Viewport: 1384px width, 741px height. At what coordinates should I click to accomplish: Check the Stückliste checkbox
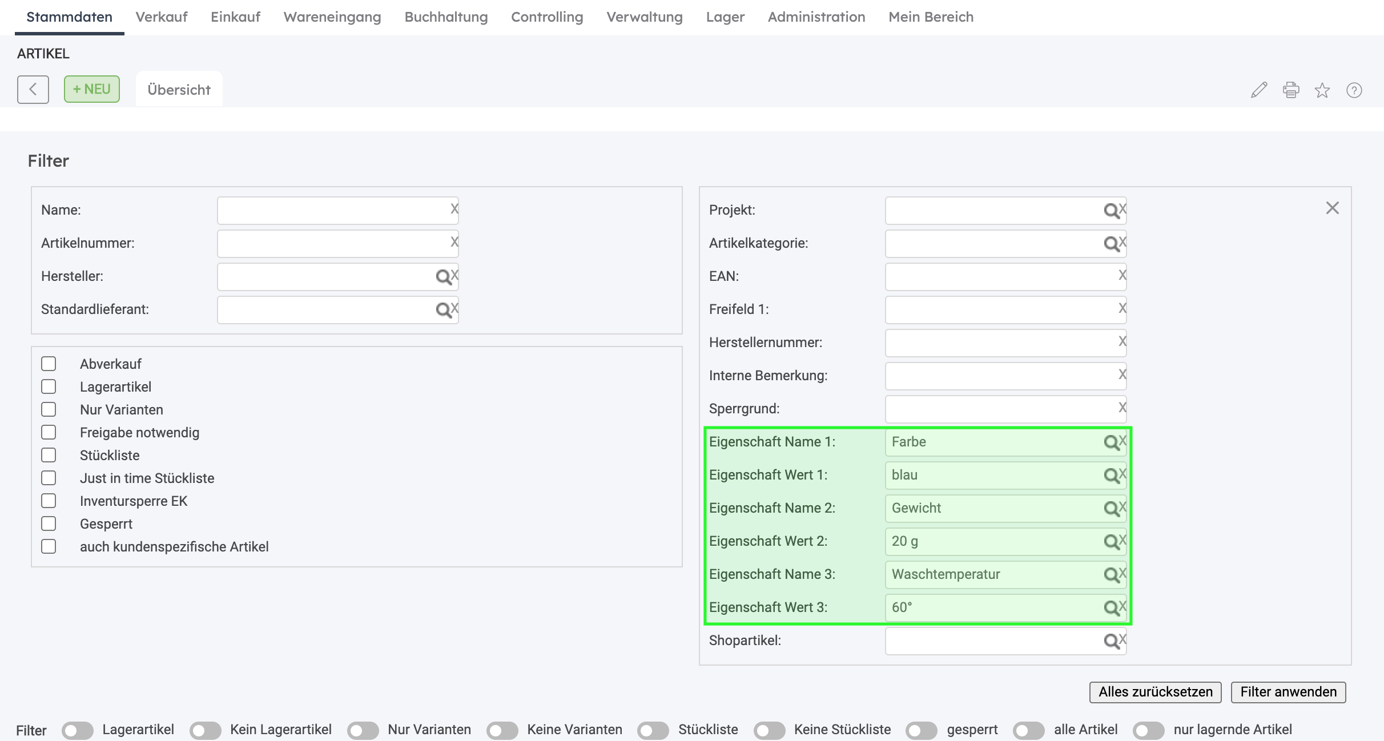click(49, 456)
